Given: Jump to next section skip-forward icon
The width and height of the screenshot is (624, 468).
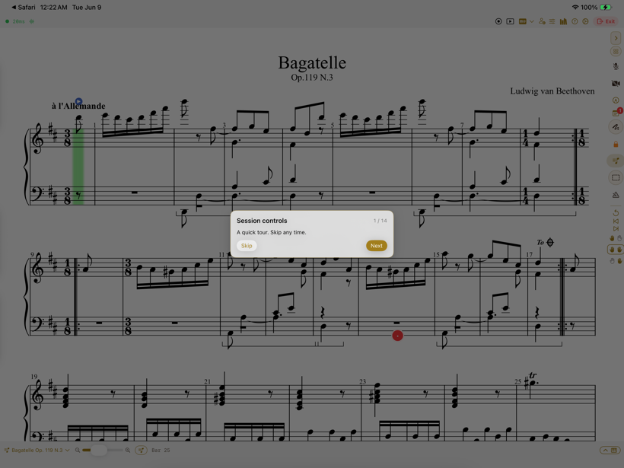Looking at the screenshot, I should (x=616, y=229).
